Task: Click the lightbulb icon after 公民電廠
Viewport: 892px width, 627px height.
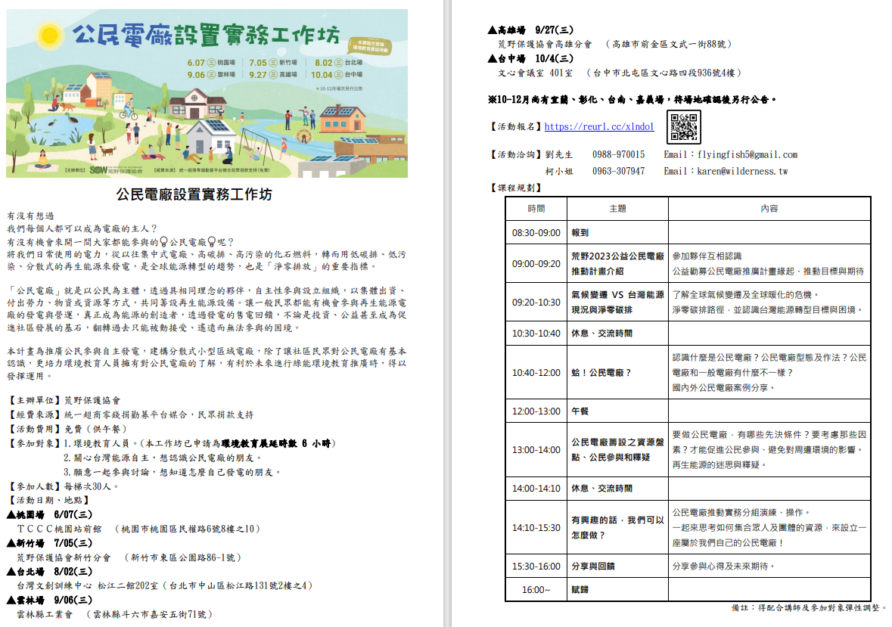Action: 212,242
